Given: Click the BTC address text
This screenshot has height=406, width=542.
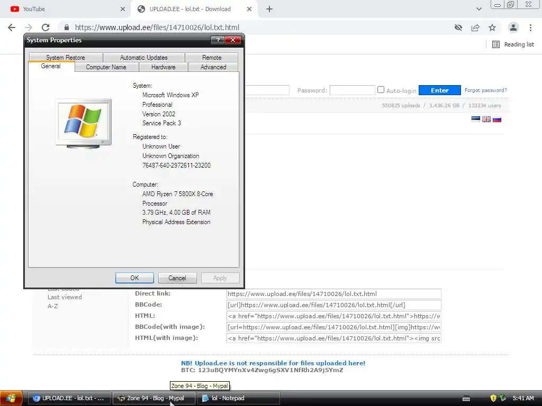Looking at the screenshot, I should tap(262, 370).
